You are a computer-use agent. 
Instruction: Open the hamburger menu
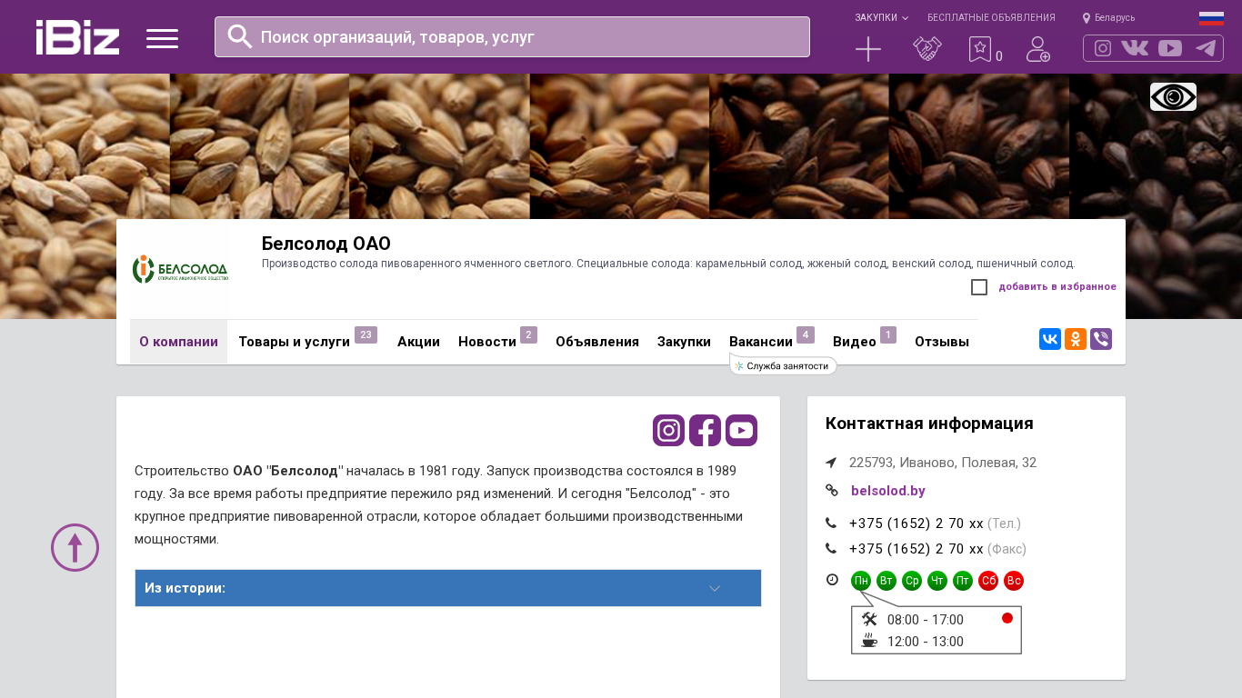coord(163,38)
